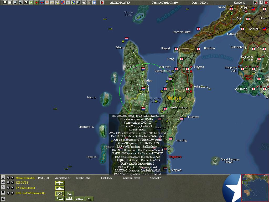Previous air group arrow beside KM GVT-8
This screenshot has height=202, width=269.
tap(8, 183)
